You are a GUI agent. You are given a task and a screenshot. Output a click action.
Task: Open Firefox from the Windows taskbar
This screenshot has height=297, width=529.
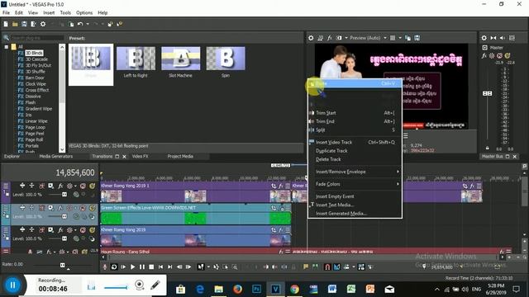tap(237, 290)
